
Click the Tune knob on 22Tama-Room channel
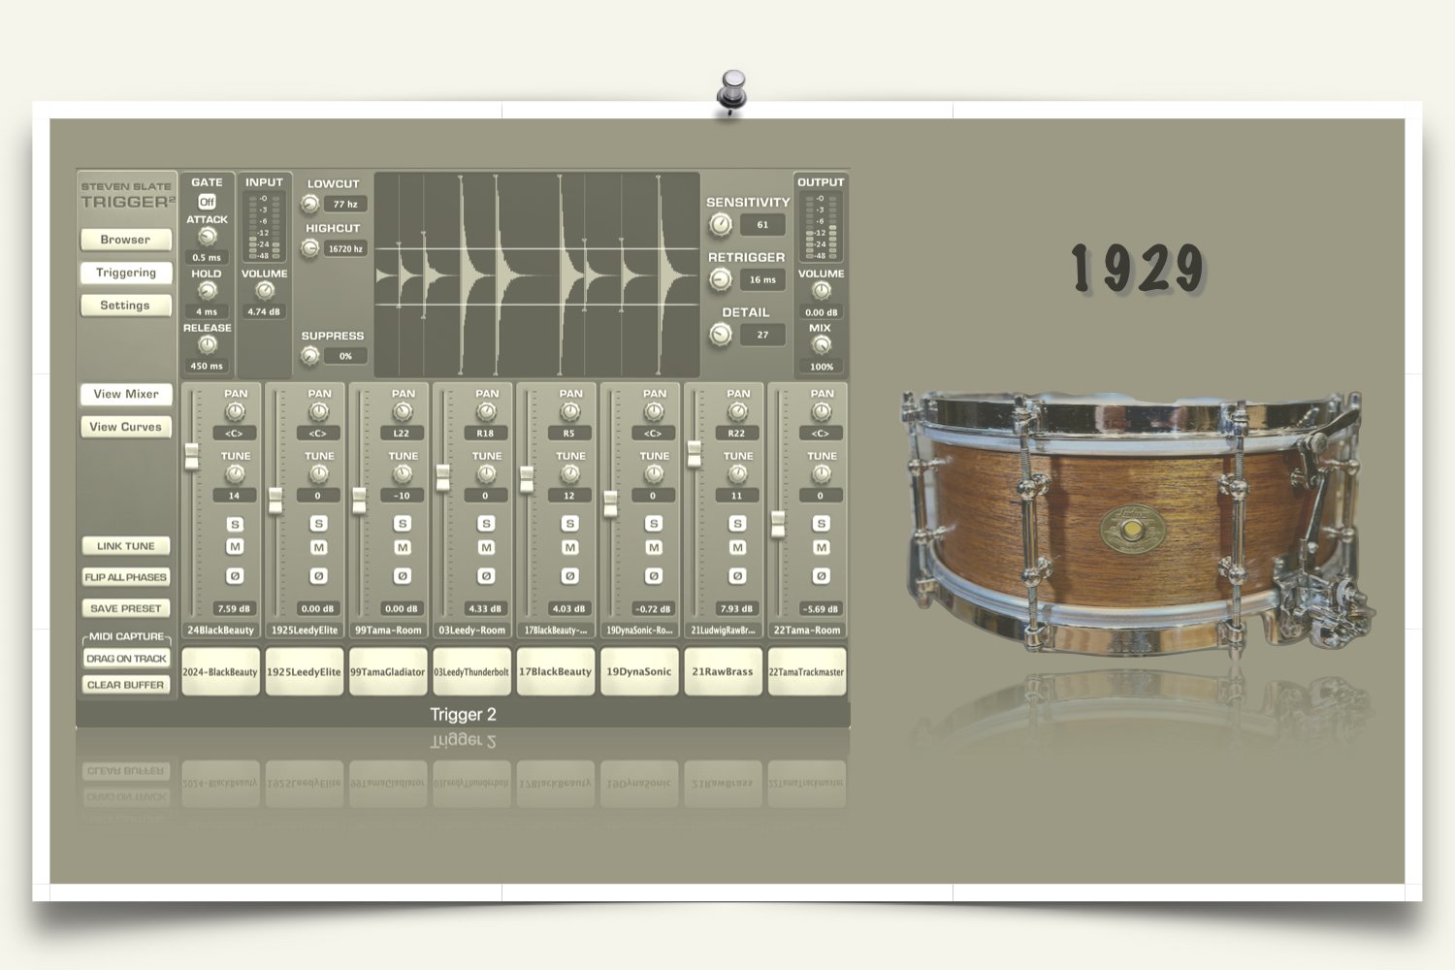(822, 474)
